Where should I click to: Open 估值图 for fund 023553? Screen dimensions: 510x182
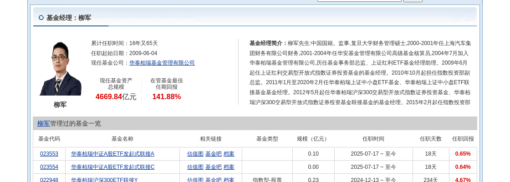(x=195, y=154)
